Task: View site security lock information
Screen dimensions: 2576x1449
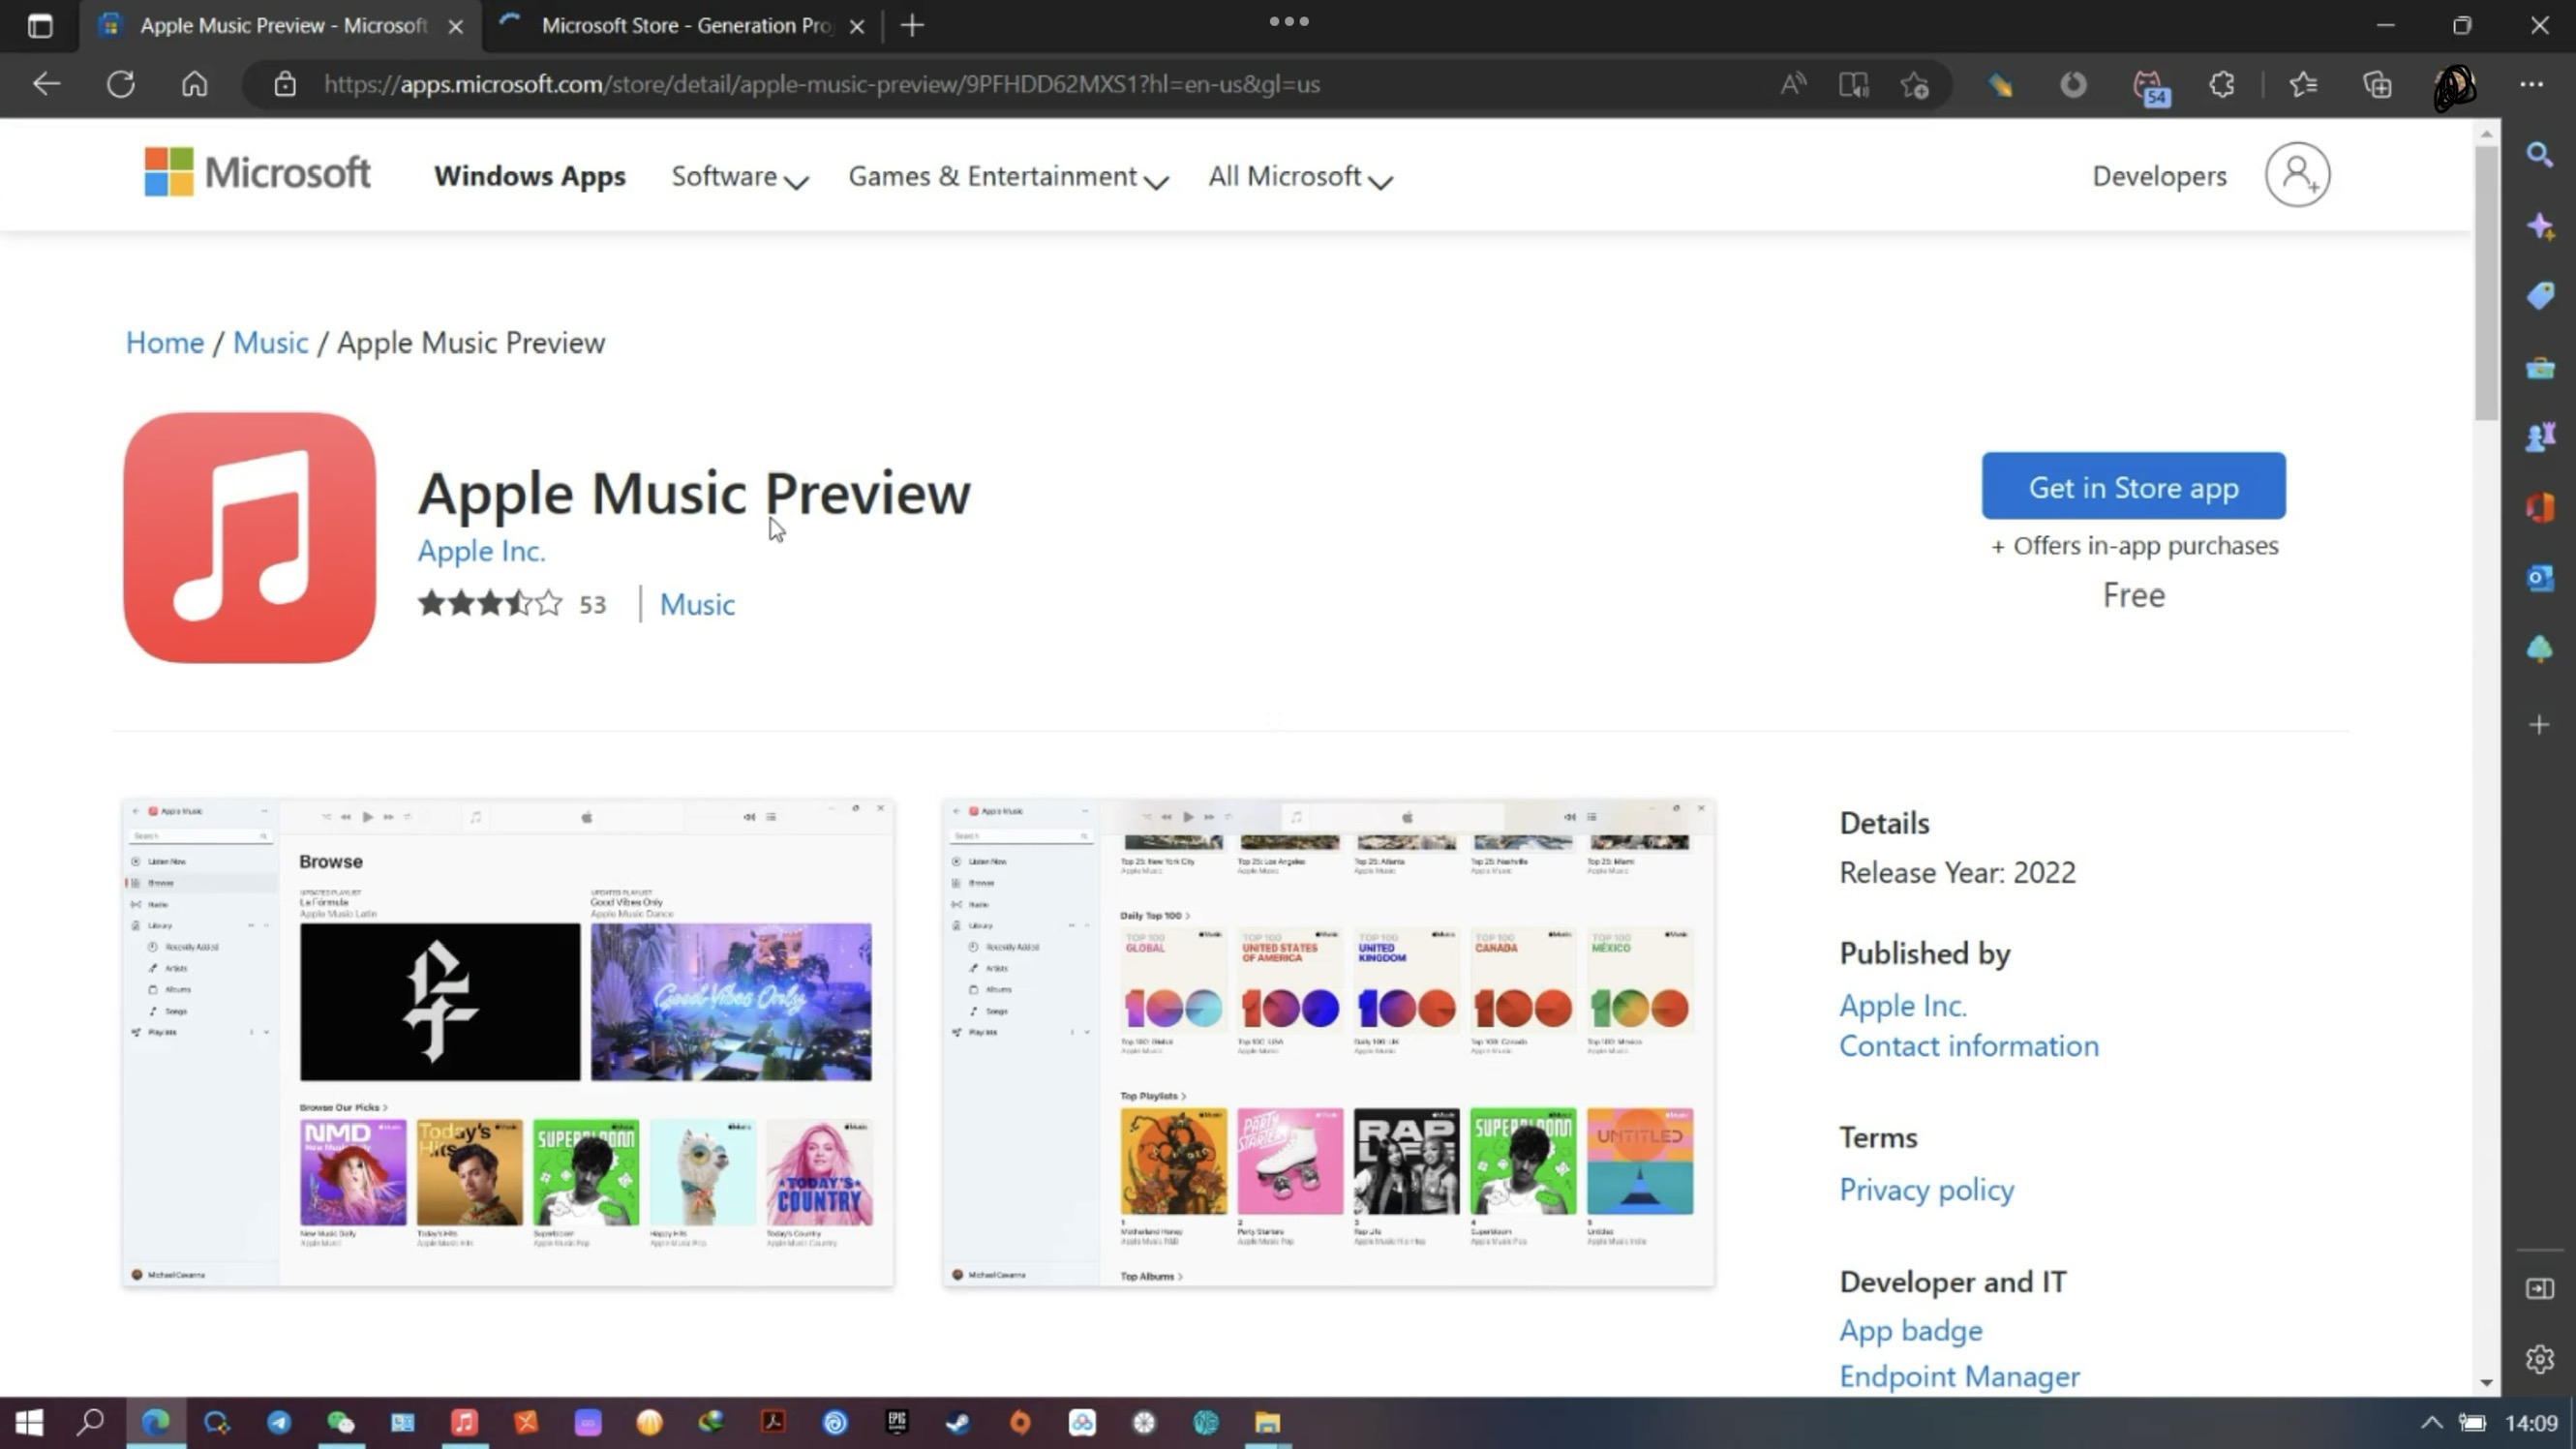Action: tap(285, 84)
